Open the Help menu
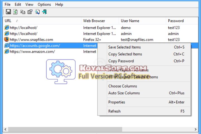The image size is (201, 134). [59, 4]
